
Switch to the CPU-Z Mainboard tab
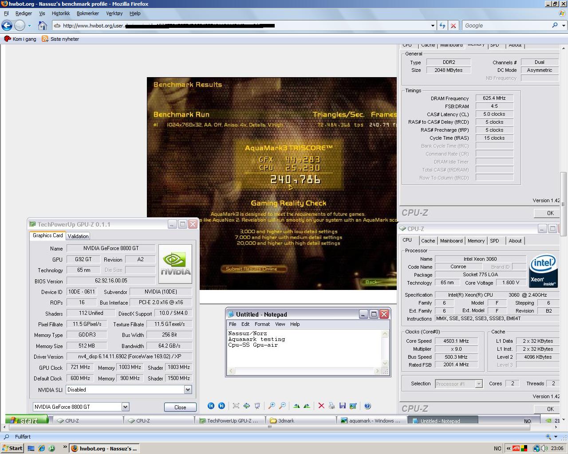(x=451, y=241)
